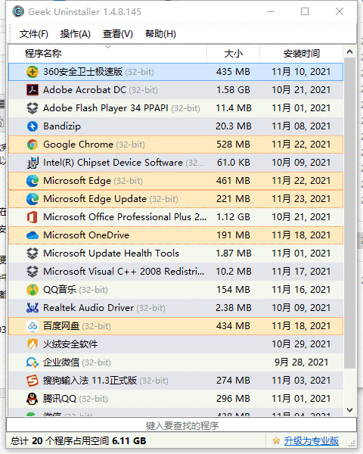Click the star icon next to 升级为专业版
Image resolution: width=363 pixels, height=454 pixels.
click(276, 440)
